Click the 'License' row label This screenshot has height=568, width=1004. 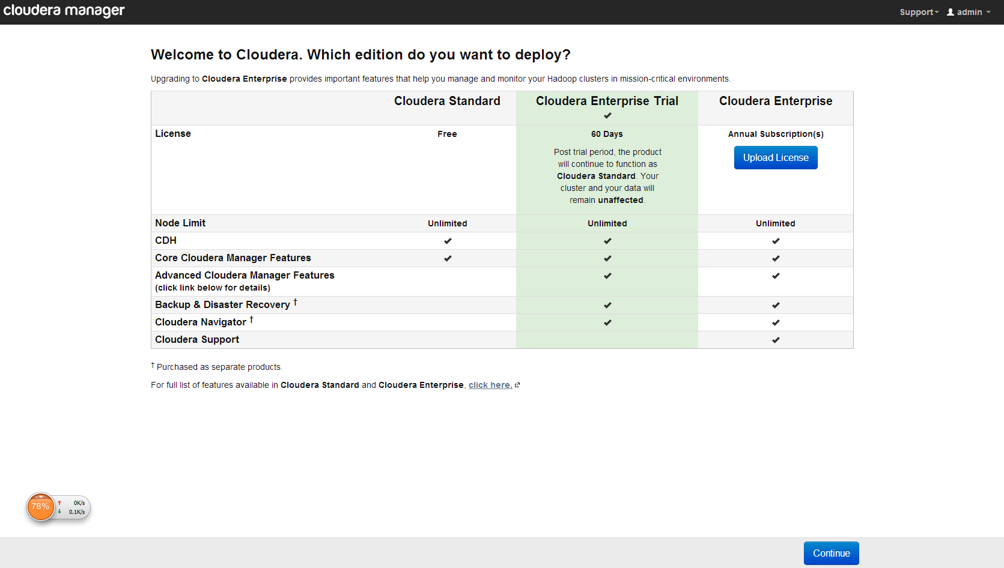click(x=173, y=133)
